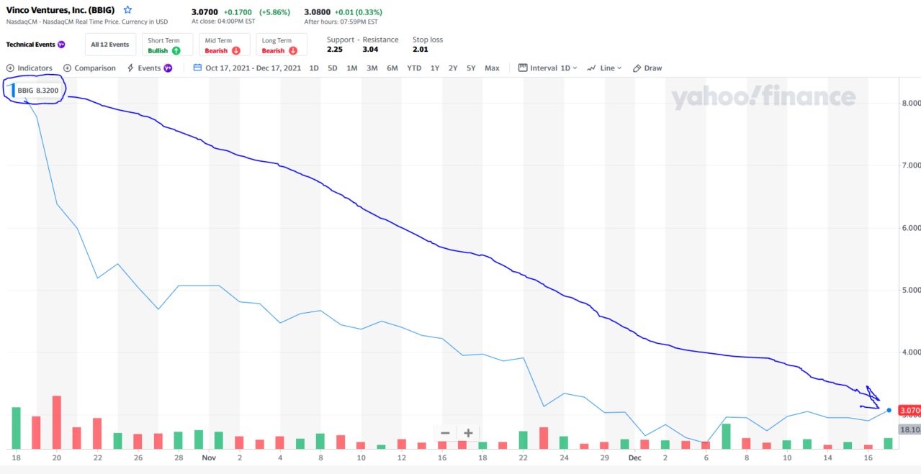Select the 5Y range
The image size is (921, 474).
(x=471, y=68)
